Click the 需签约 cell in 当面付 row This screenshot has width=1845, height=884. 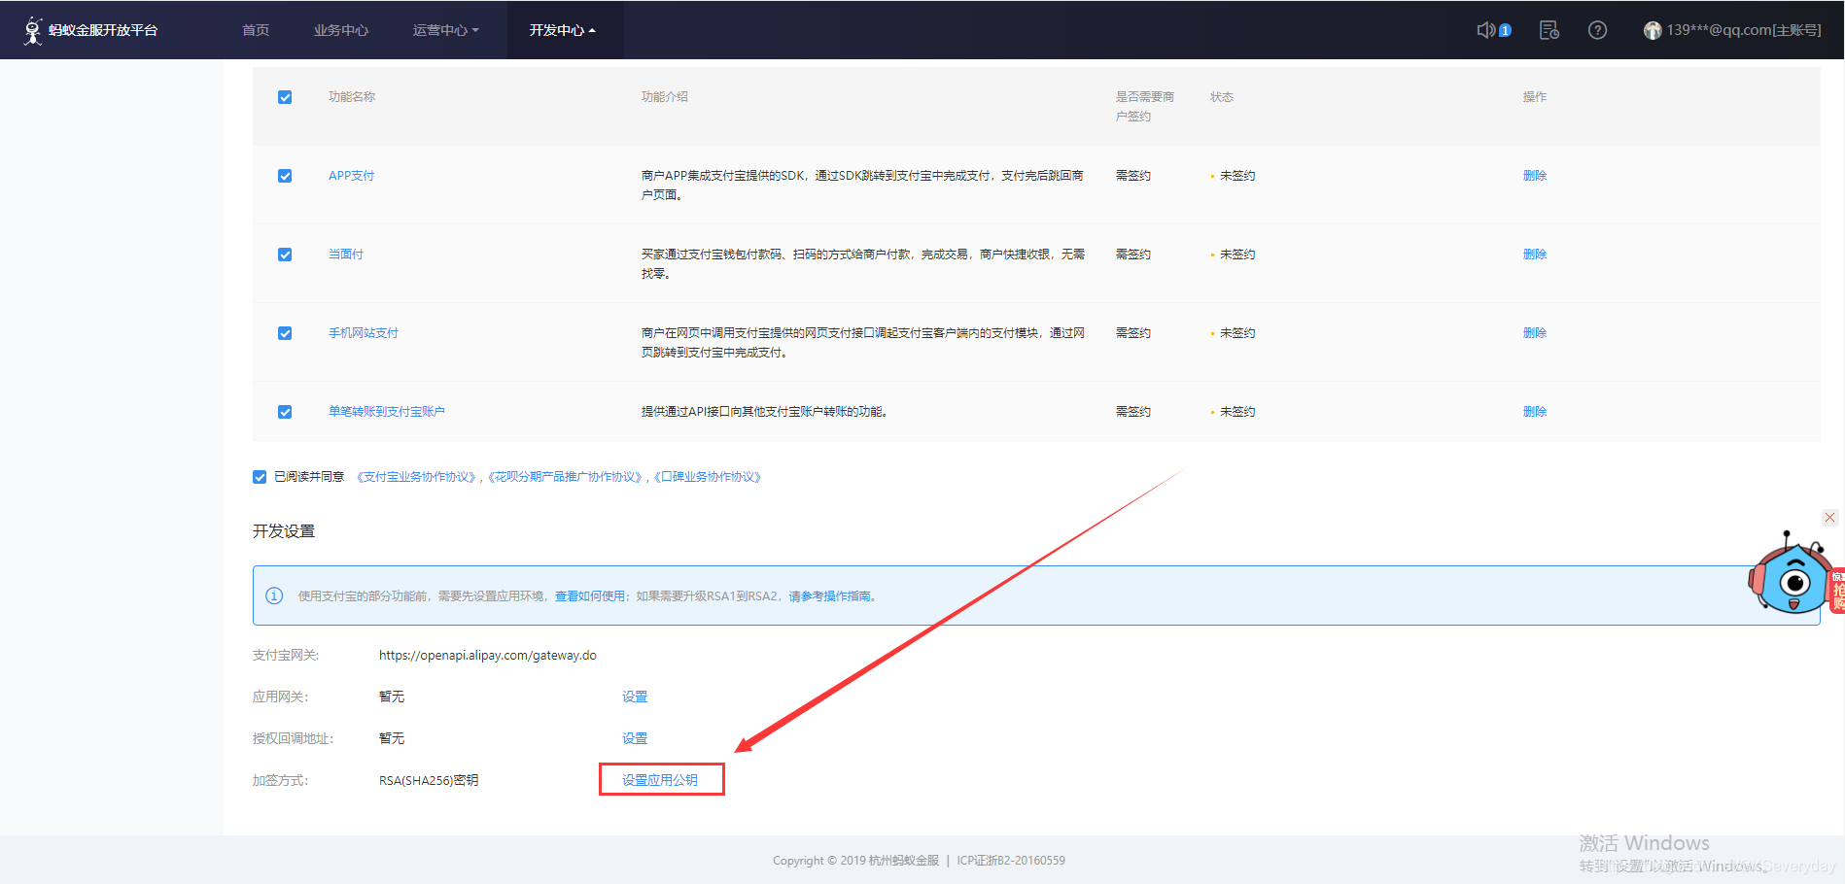tap(1133, 255)
